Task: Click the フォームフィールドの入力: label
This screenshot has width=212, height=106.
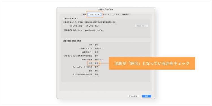Action: (83, 67)
